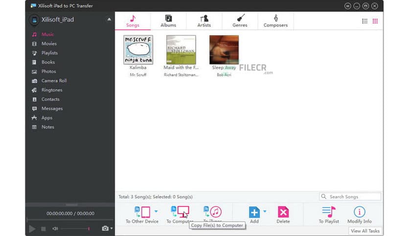
Task: Maximize the Xilisoft window
Action: pyautogui.click(x=365, y=6)
